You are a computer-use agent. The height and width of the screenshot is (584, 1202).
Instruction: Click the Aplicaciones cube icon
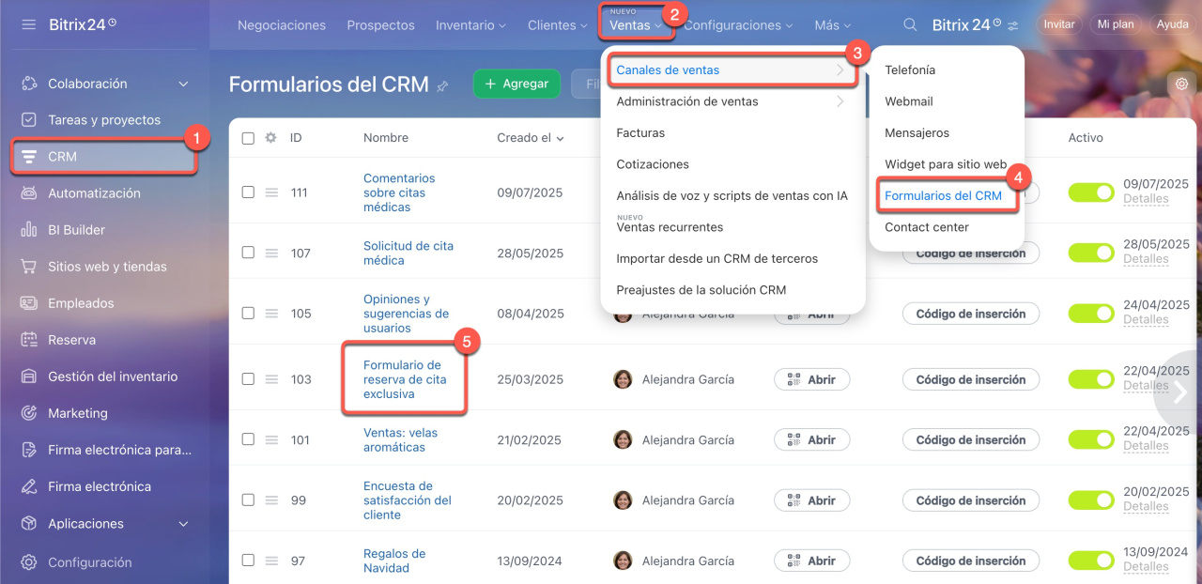pos(29,524)
